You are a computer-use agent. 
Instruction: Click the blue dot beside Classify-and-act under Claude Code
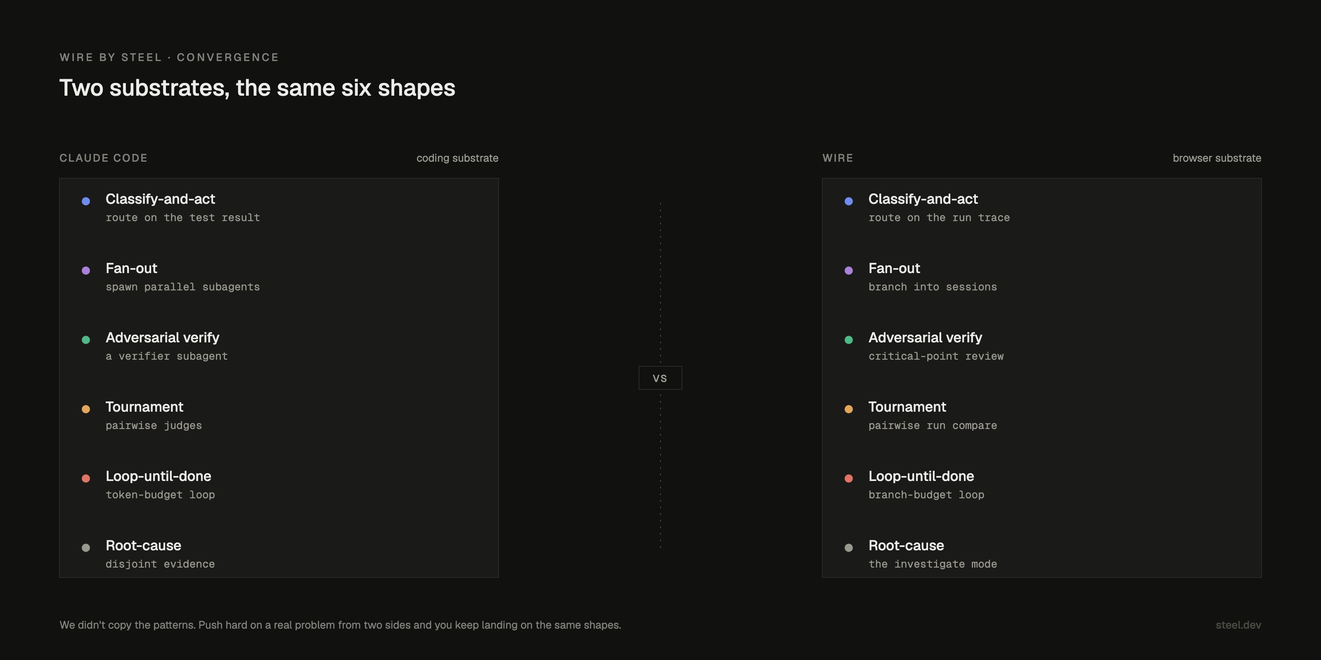tap(85, 201)
